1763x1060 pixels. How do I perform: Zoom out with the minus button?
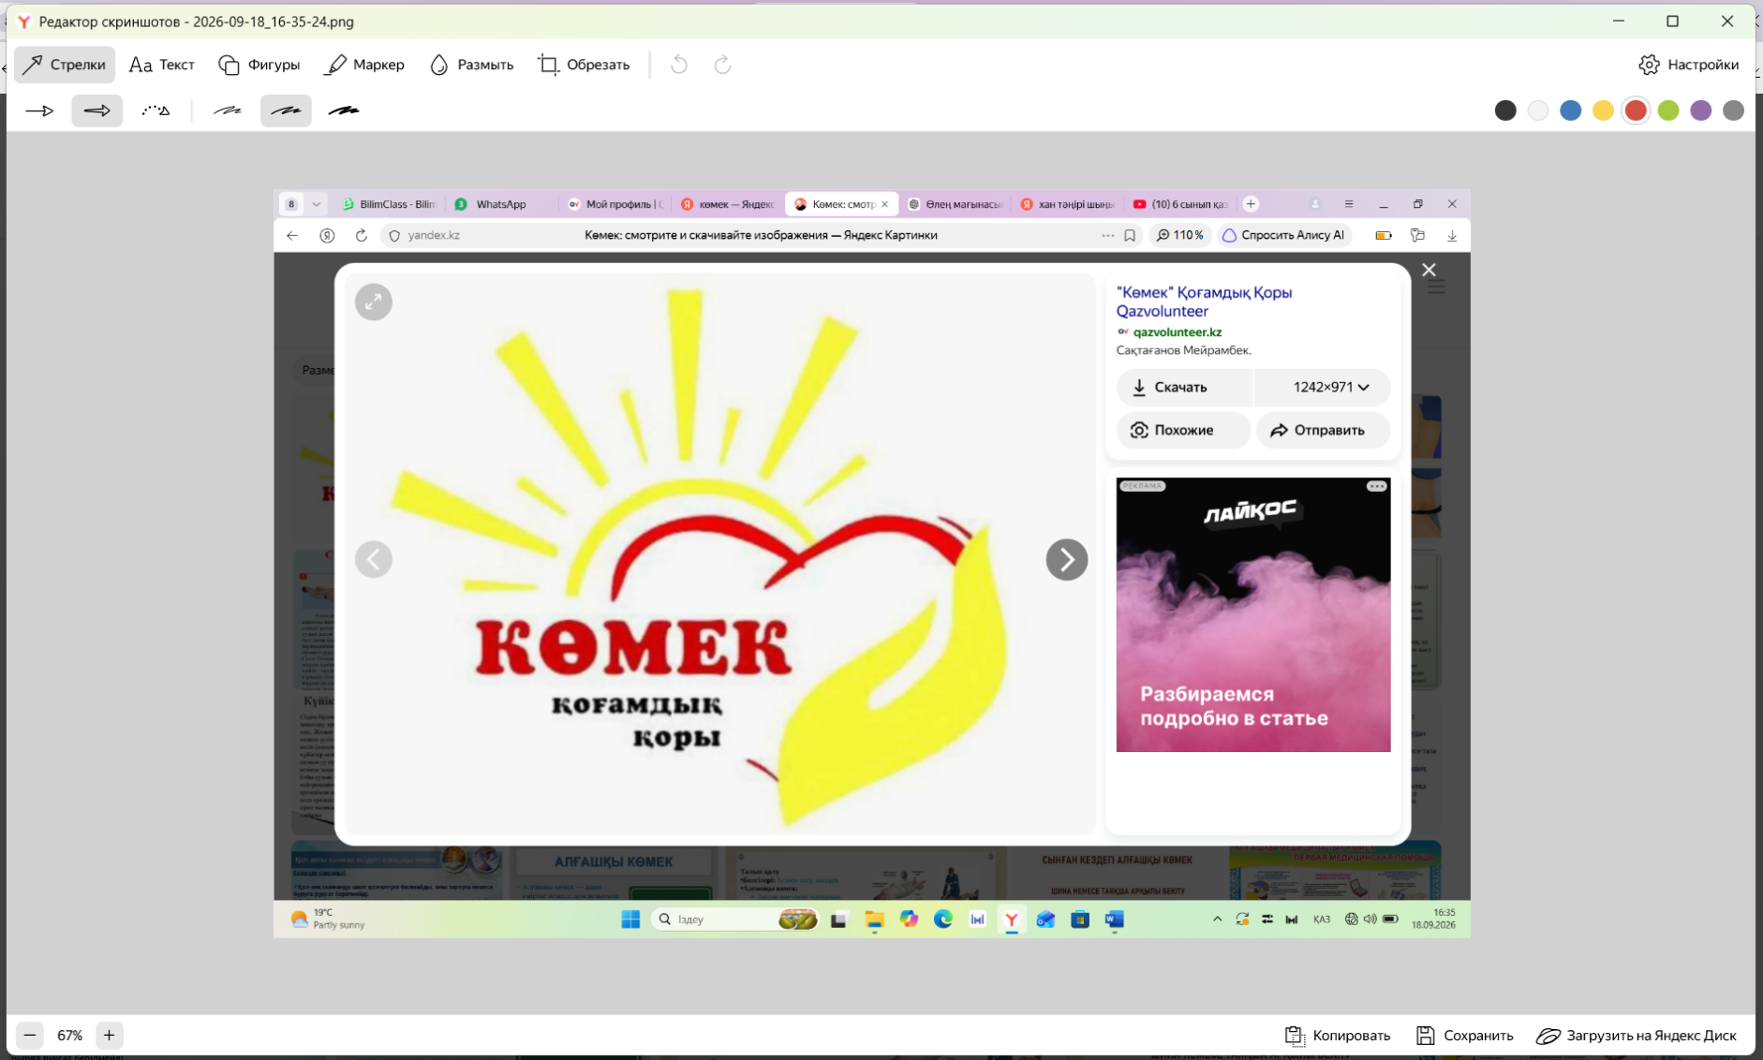pos(30,1035)
